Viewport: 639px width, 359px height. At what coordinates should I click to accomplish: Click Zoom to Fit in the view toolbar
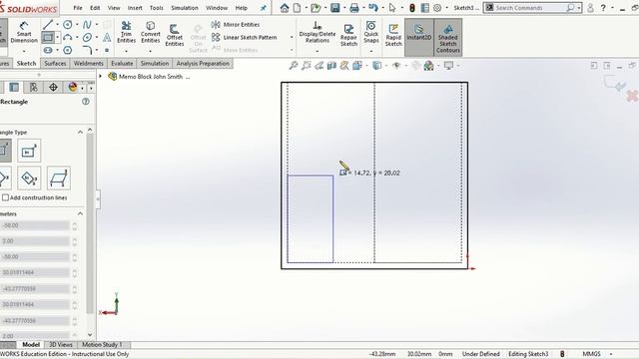click(294, 65)
